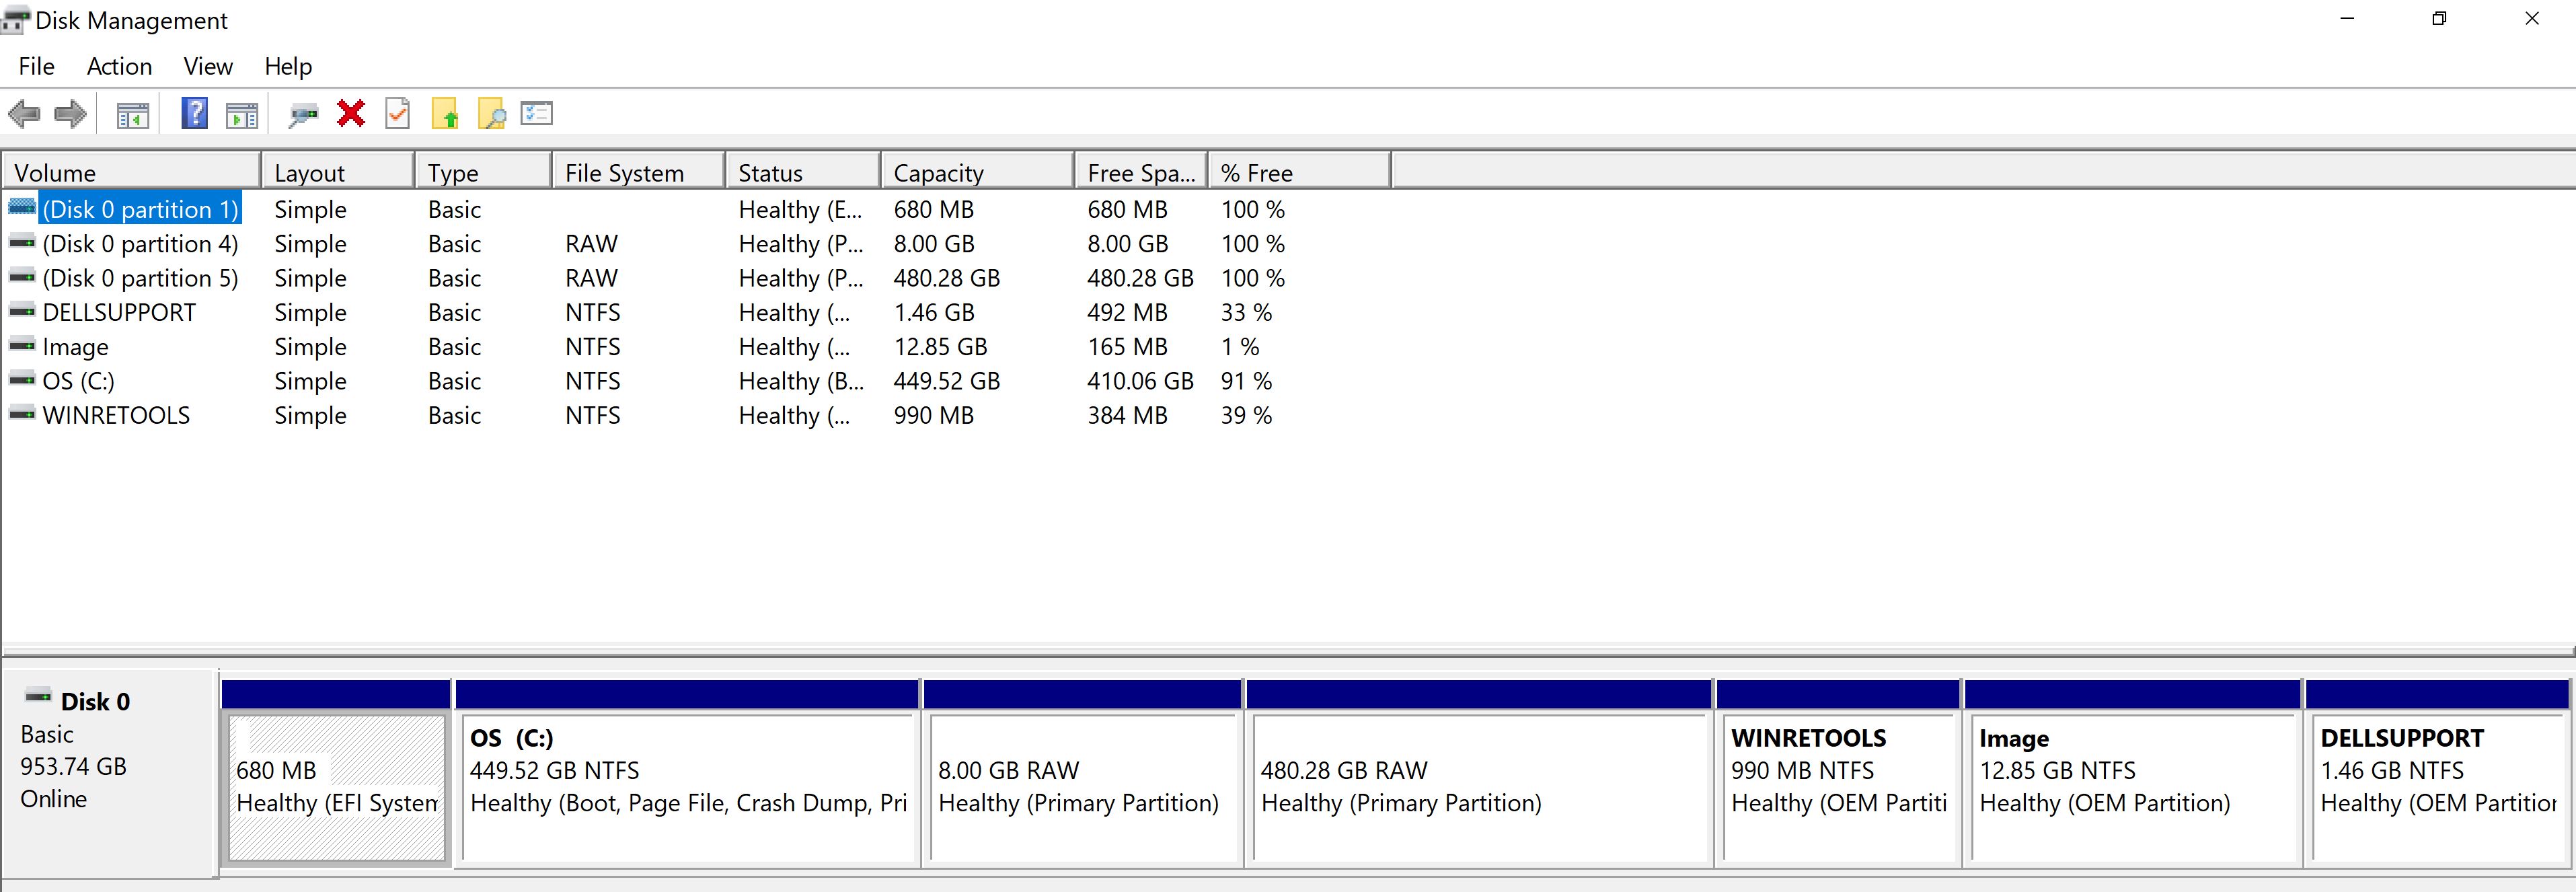This screenshot has width=2576, height=892.
Task: Click the Forward arrow toolbar icon
Action: point(70,114)
